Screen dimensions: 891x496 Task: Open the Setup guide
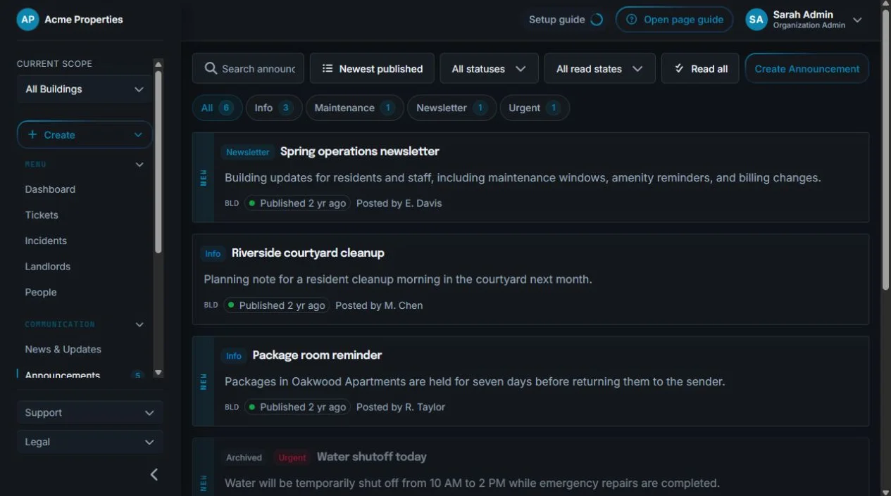(x=566, y=20)
